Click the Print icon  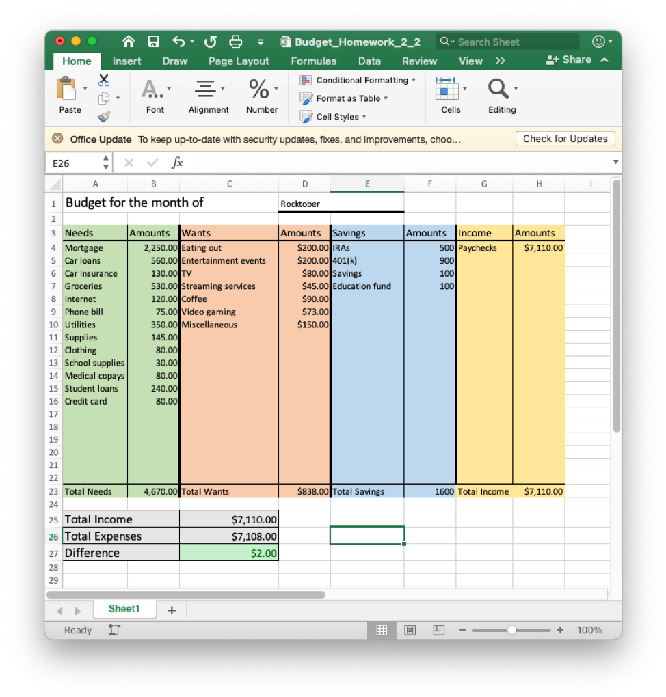[x=236, y=42]
